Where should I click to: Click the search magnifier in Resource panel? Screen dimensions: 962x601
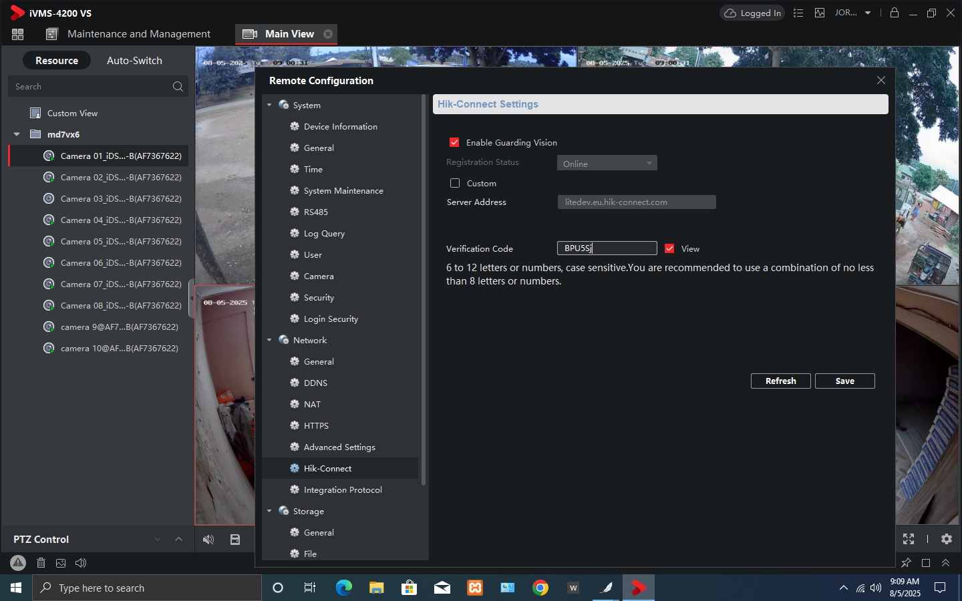point(178,87)
